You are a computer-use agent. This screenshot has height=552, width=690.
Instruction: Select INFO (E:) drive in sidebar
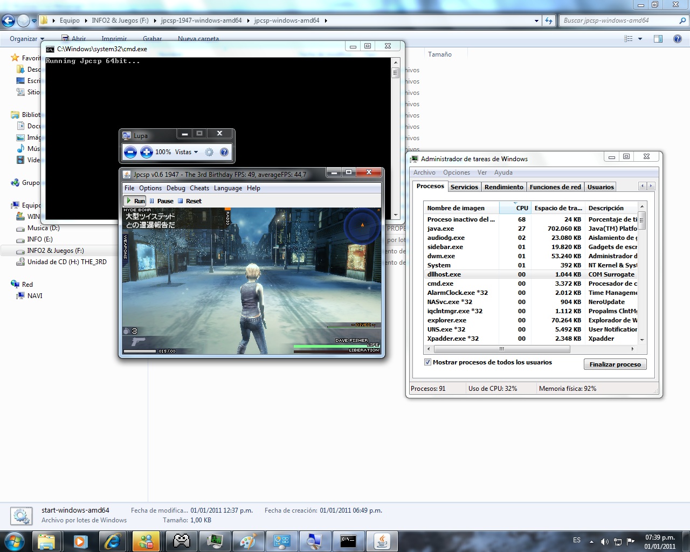pos(40,239)
